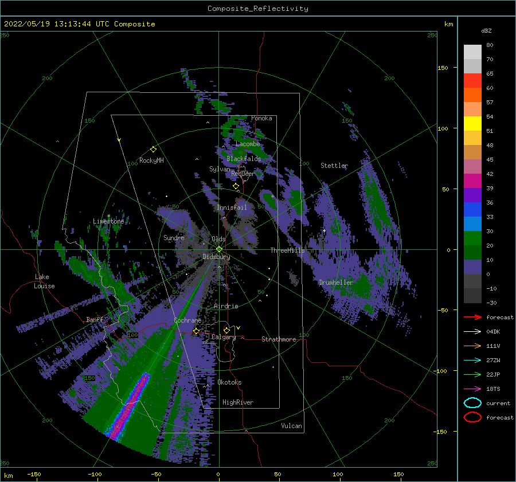
Task: Click the Didsbury city label
Action: pyautogui.click(x=216, y=257)
